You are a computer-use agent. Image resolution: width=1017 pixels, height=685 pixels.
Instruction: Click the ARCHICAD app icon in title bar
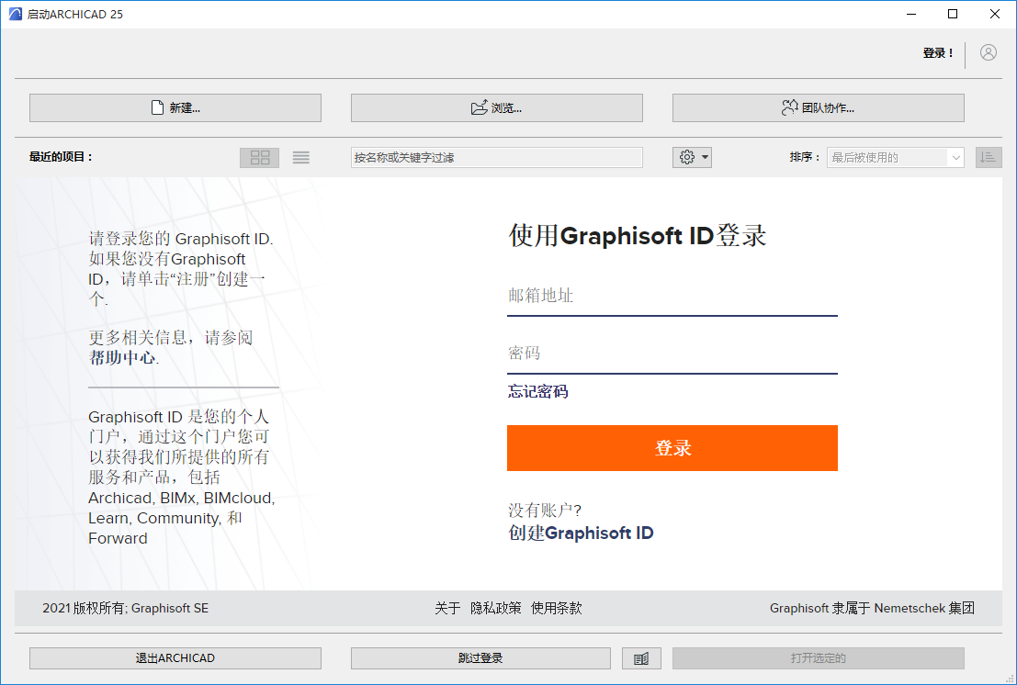coord(15,14)
